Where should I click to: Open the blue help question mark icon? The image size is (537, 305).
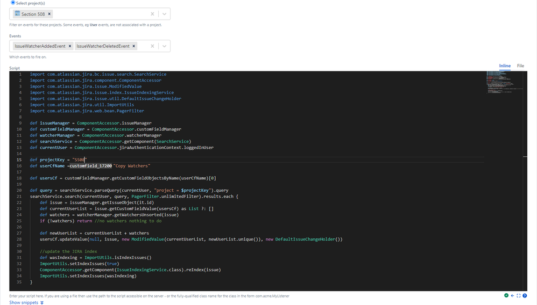(x=525, y=295)
